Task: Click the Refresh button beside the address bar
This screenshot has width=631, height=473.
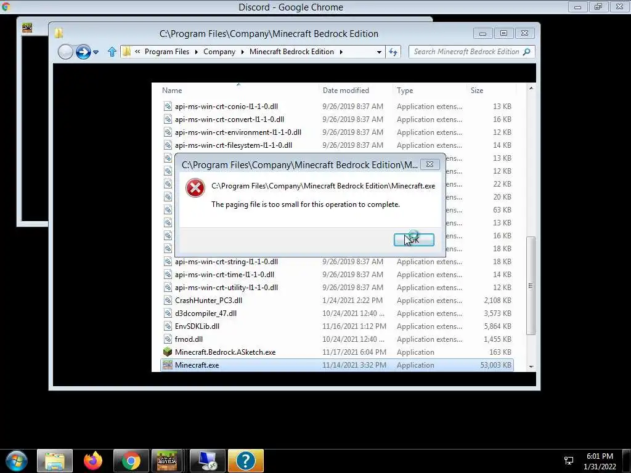Action: point(393,52)
